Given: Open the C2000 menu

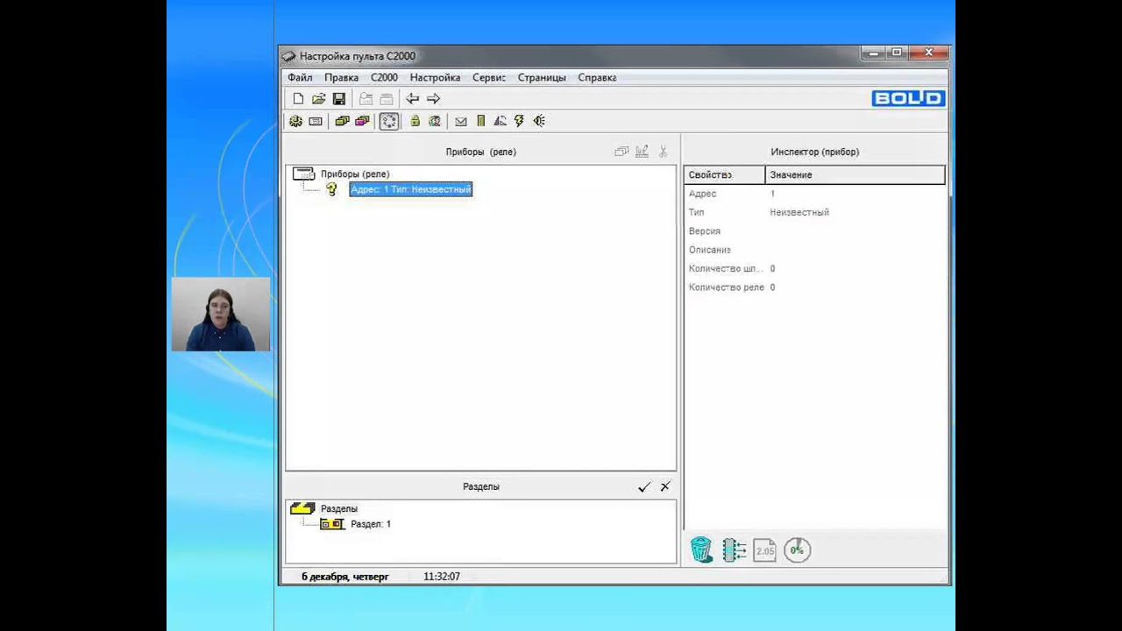Looking at the screenshot, I should (384, 77).
